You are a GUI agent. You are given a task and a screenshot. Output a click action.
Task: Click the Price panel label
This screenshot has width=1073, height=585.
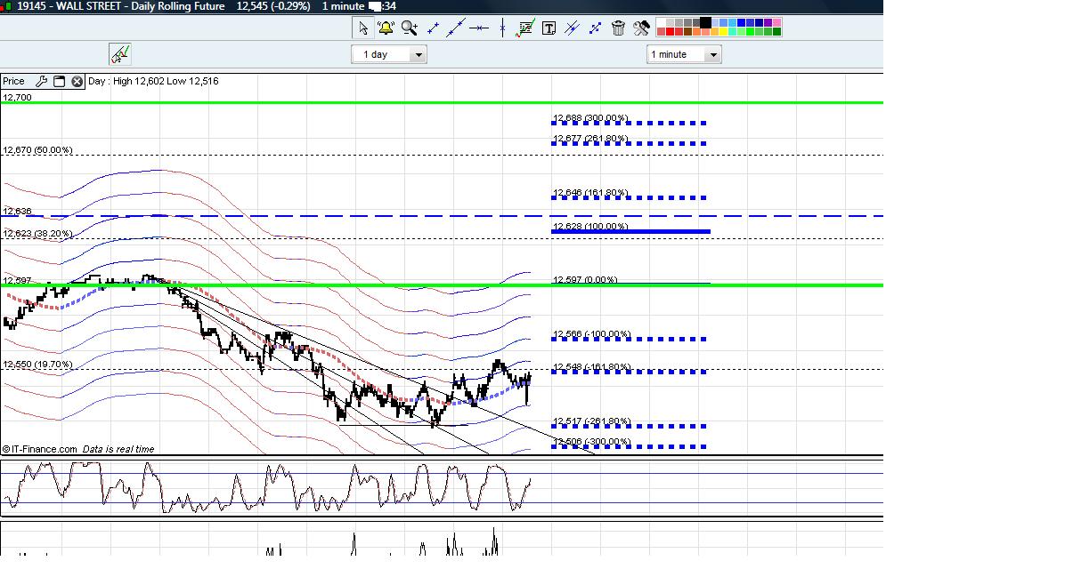14,81
